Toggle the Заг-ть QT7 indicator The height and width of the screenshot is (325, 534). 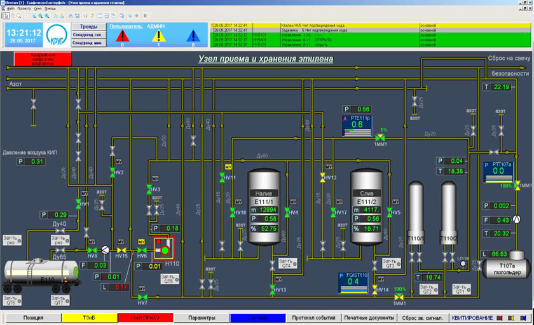point(60,300)
